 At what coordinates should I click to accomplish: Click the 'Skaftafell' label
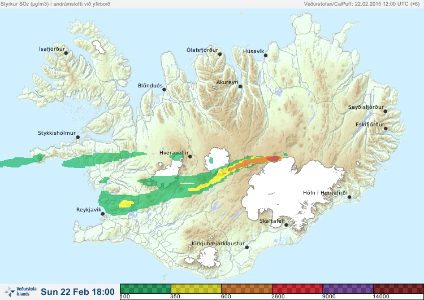click(272, 221)
